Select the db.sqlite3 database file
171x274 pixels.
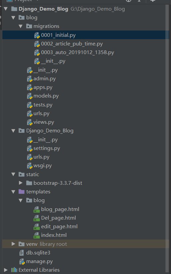click(x=38, y=253)
